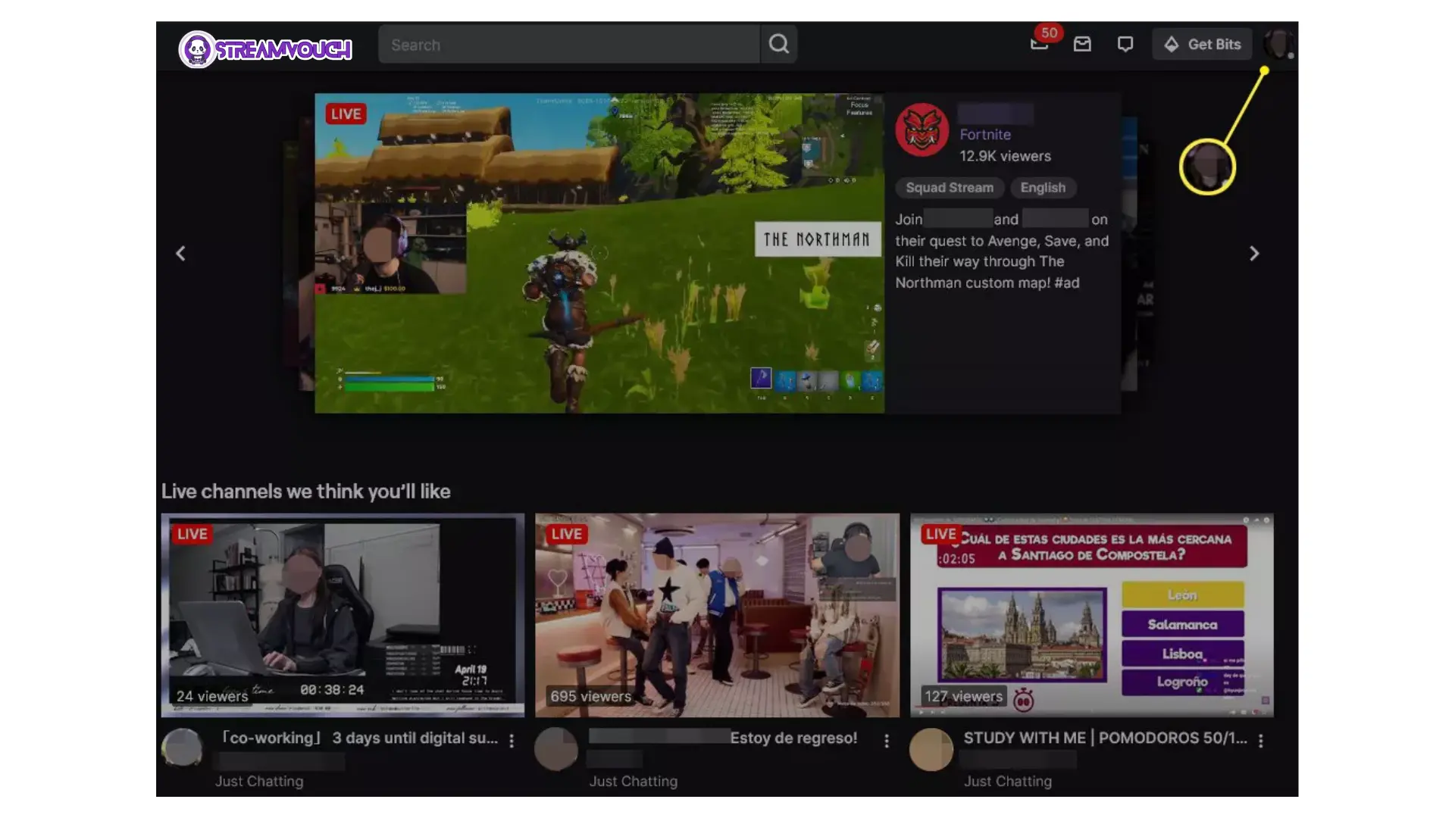Screen dimensions: 1455x818
Task: Click the STUDY WITH ME POMODOROS title
Action: pos(1105,738)
